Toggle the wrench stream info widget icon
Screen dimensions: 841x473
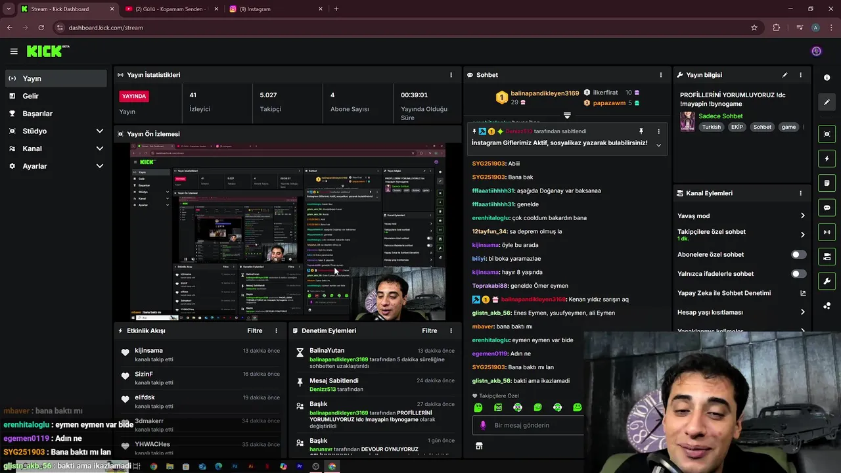(827, 281)
